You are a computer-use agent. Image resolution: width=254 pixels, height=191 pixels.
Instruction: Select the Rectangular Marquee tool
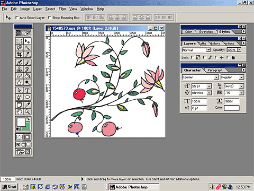click(19, 41)
